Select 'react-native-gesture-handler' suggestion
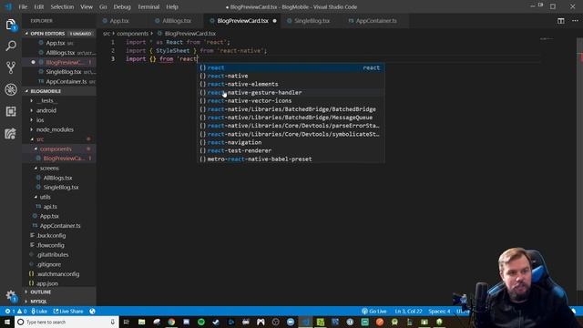 pyautogui.click(x=291, y=92)
